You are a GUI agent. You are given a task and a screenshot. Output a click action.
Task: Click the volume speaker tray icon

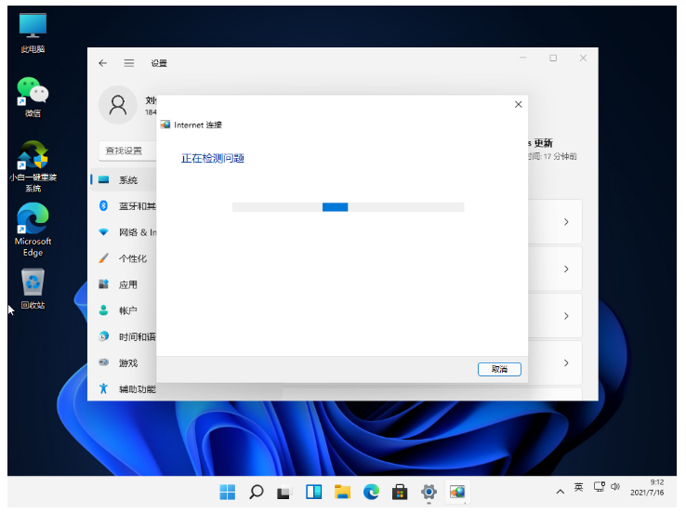(615, 487)
